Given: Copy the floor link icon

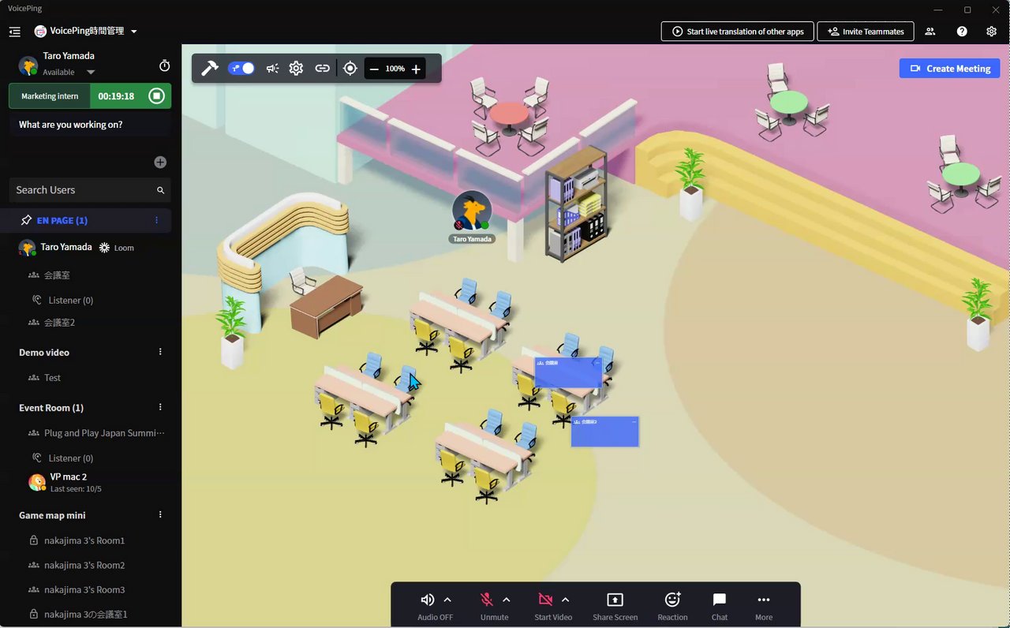Looking at the screenshot, I should pyautogui.click(x=322, y=69).
